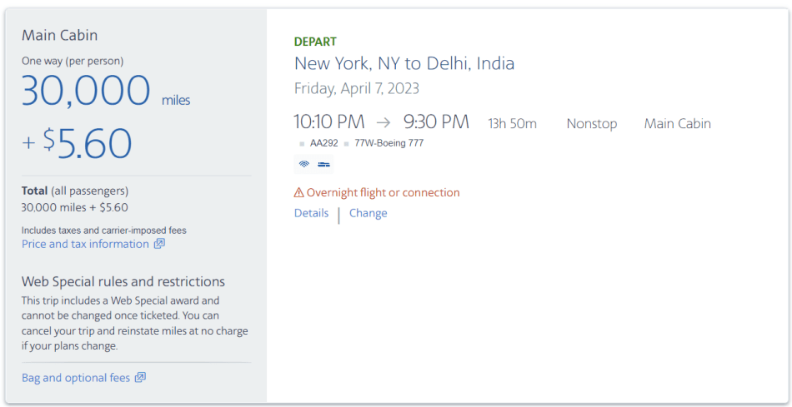Click the lie-flat seat amenity icon
The width and height of the screenshot is (792, 407).
(323, 164)
